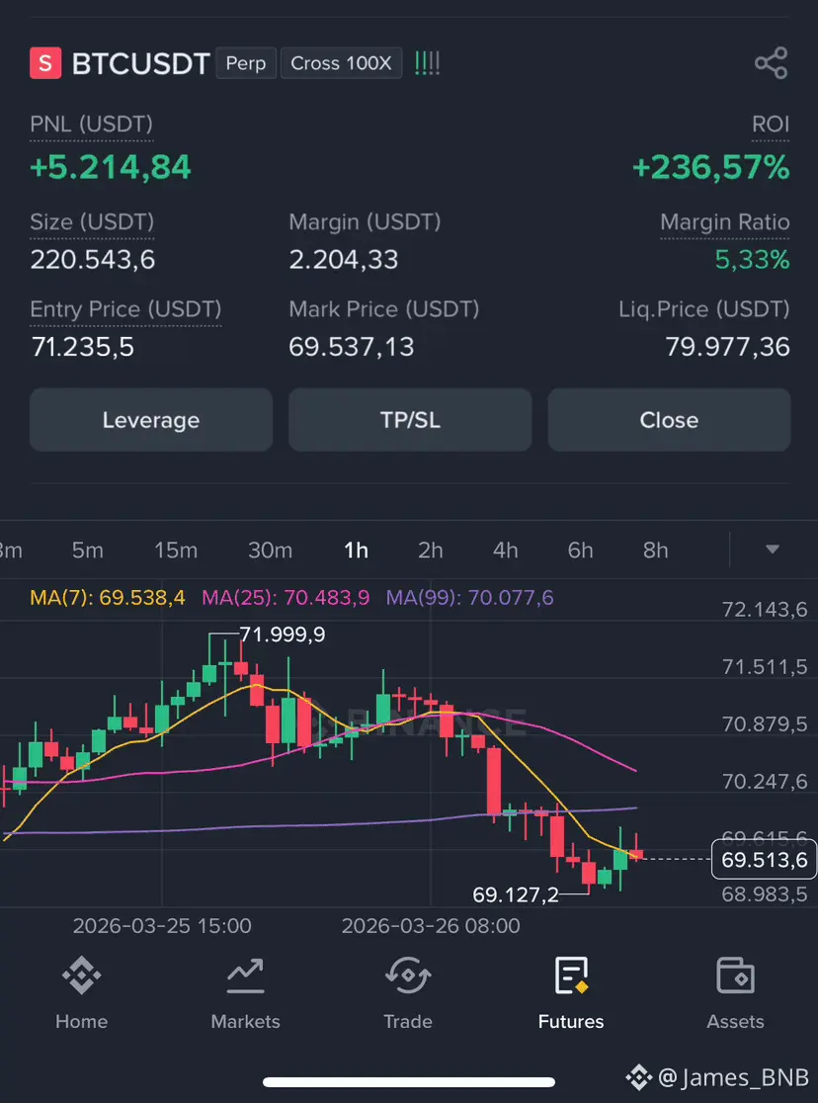Close the BTCUSDT position
Image resolution: width=818 pixels, height=1103 pixels.
(x=669, y=420)
